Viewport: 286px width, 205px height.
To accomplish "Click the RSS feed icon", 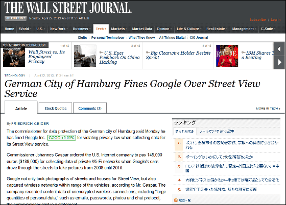I will coord(176,200).
